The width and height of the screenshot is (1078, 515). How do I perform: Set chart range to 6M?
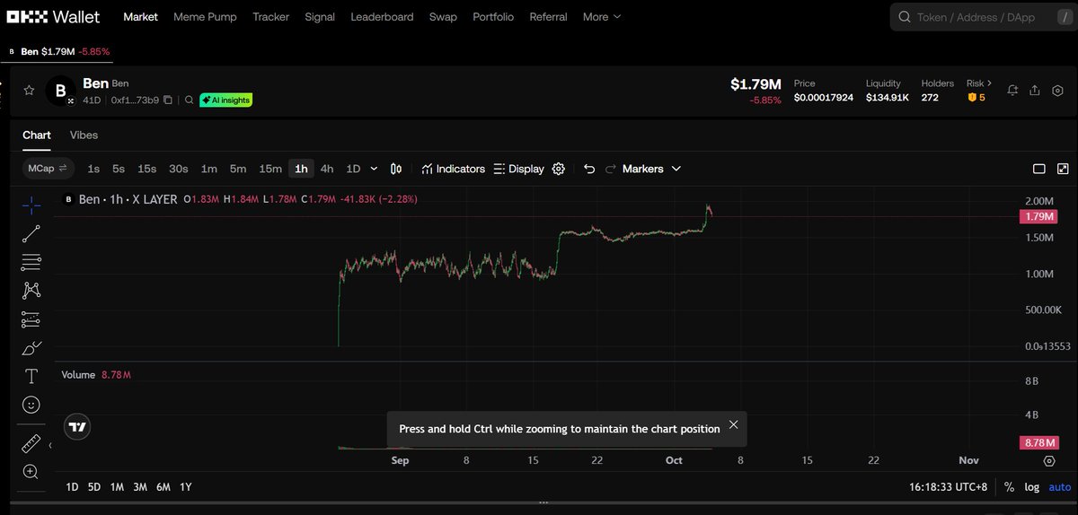[163, 487]
